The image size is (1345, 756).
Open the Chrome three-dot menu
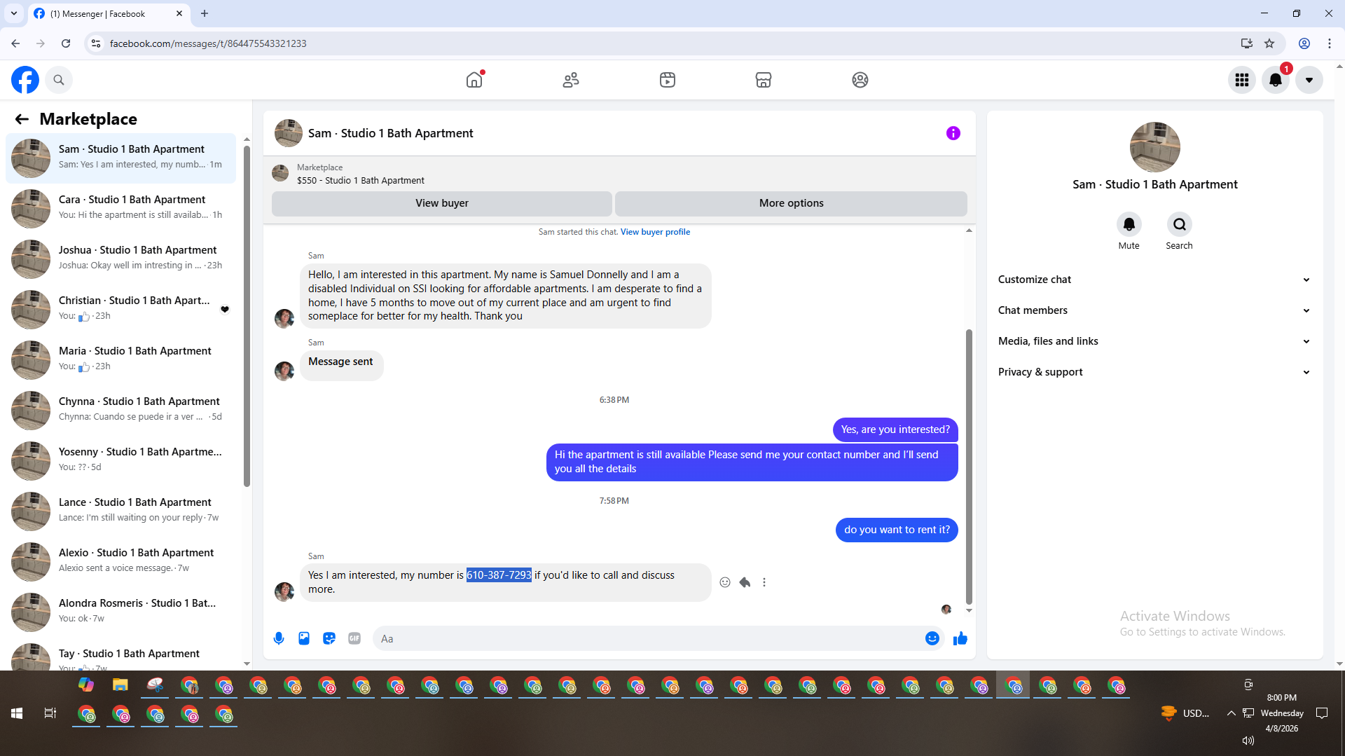click(x=1330, y=43)
